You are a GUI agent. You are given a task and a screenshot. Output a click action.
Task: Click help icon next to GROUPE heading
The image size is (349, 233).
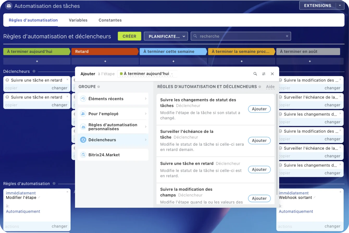tap(99, 87)
